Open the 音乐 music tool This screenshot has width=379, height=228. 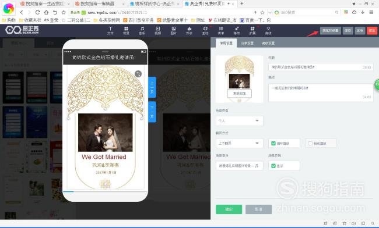pyautogui.click(x=142, y=31)
